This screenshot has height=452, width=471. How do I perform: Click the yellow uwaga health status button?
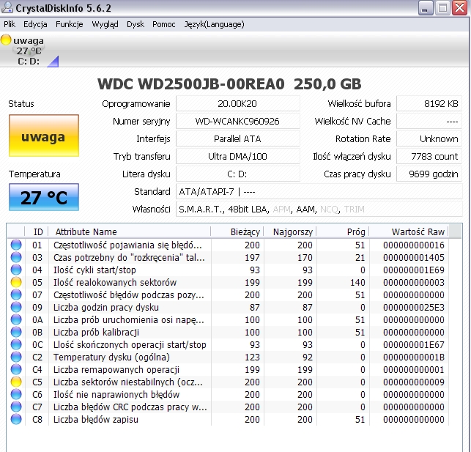pyautogui.click(x=44, y=136)
